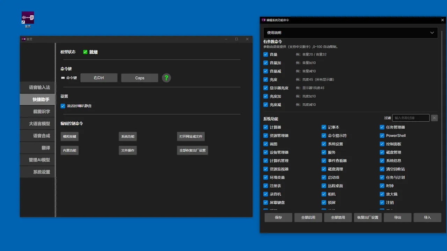Choose 右Ctrl as the command key
The width and height of the screenshot is (447, 251).
(x=99, y=78)
